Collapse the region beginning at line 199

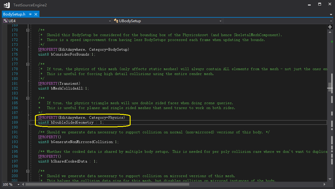pos(28,171)
